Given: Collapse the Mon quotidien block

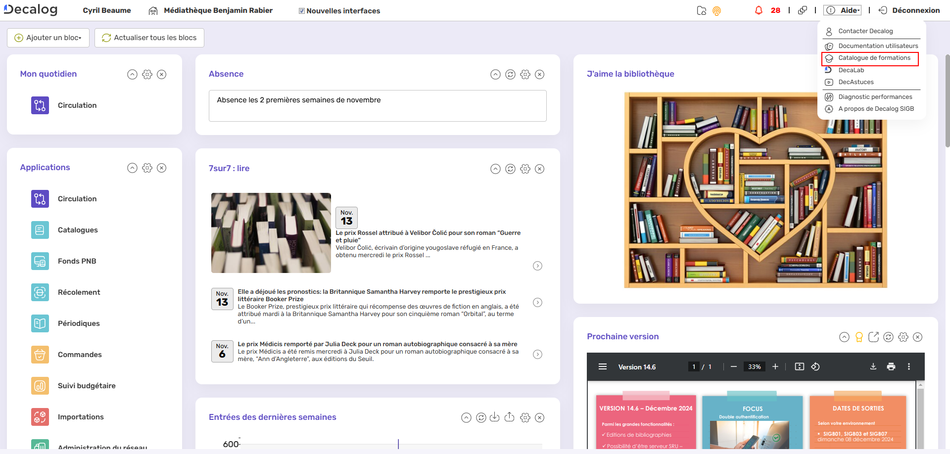Looking at the screenshot, I should pyautogui.click(x=132, y=74).
